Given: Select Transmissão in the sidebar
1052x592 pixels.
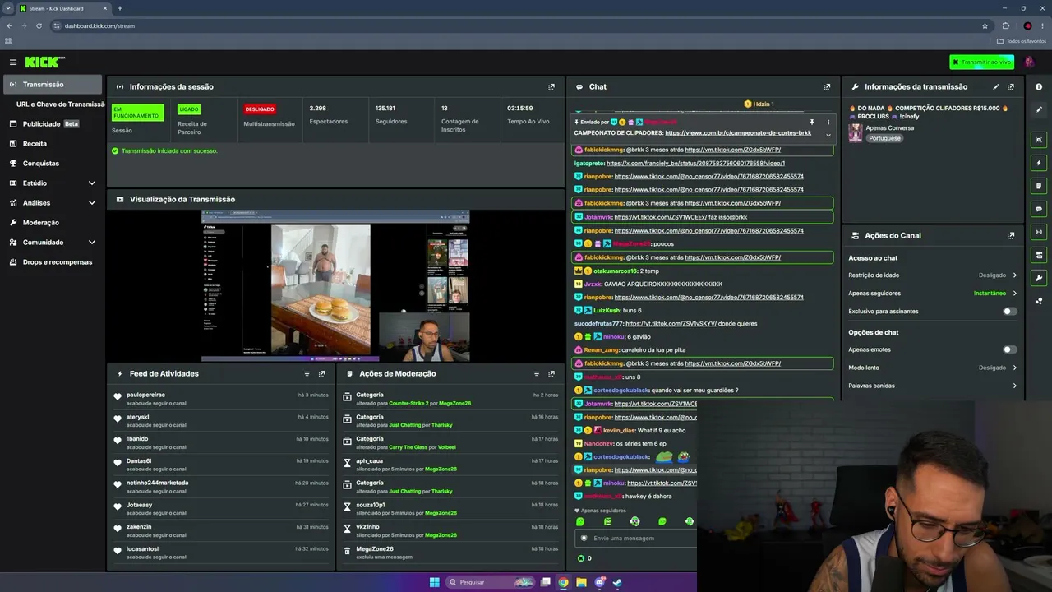Looking at the screenshot, I should (x=53, y=85).
